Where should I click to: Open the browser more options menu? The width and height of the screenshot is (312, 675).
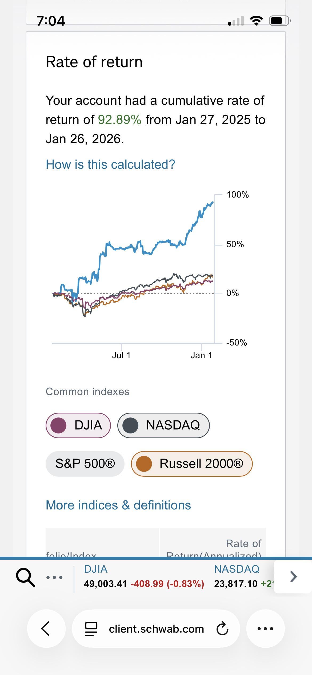pos(265,629)
